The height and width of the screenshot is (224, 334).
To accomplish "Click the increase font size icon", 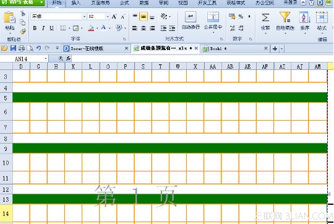I will (x=114, y=17).
